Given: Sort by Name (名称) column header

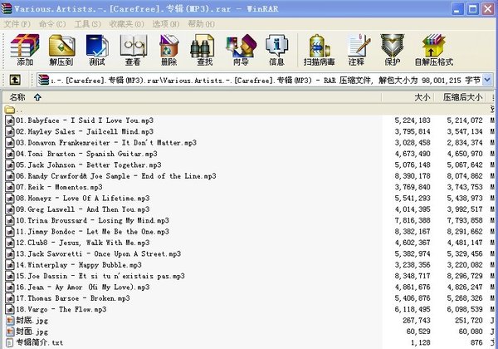Looking at the screenshot, I should (192, 97).
